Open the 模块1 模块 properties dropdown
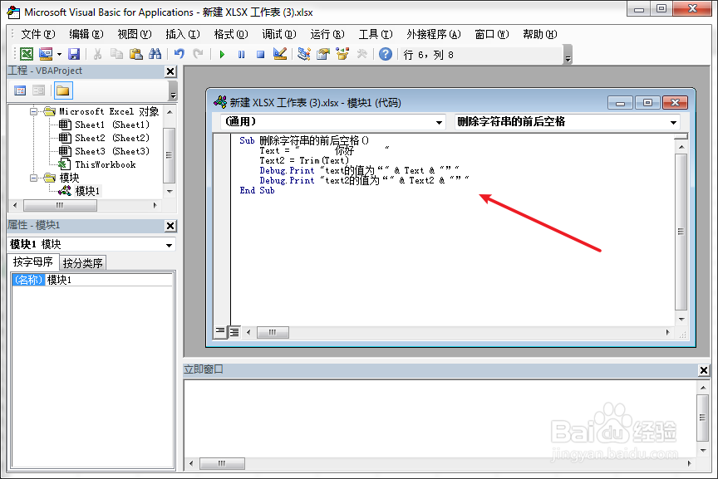This screenshot has height=479, width=718. (x=169, y=245)
